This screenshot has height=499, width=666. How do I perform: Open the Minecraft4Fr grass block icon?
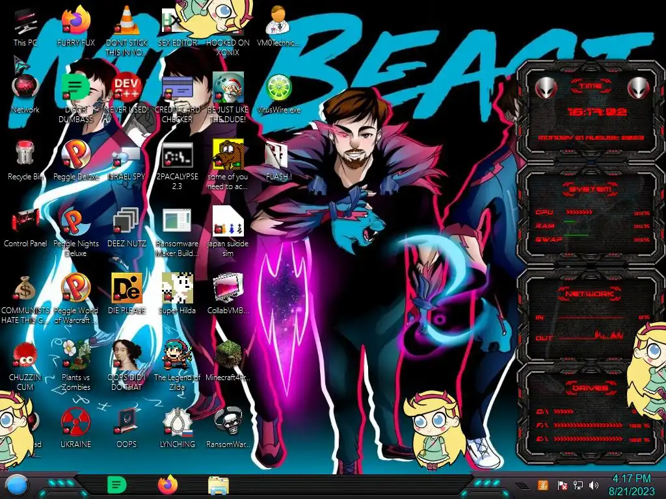click(228, 361)
